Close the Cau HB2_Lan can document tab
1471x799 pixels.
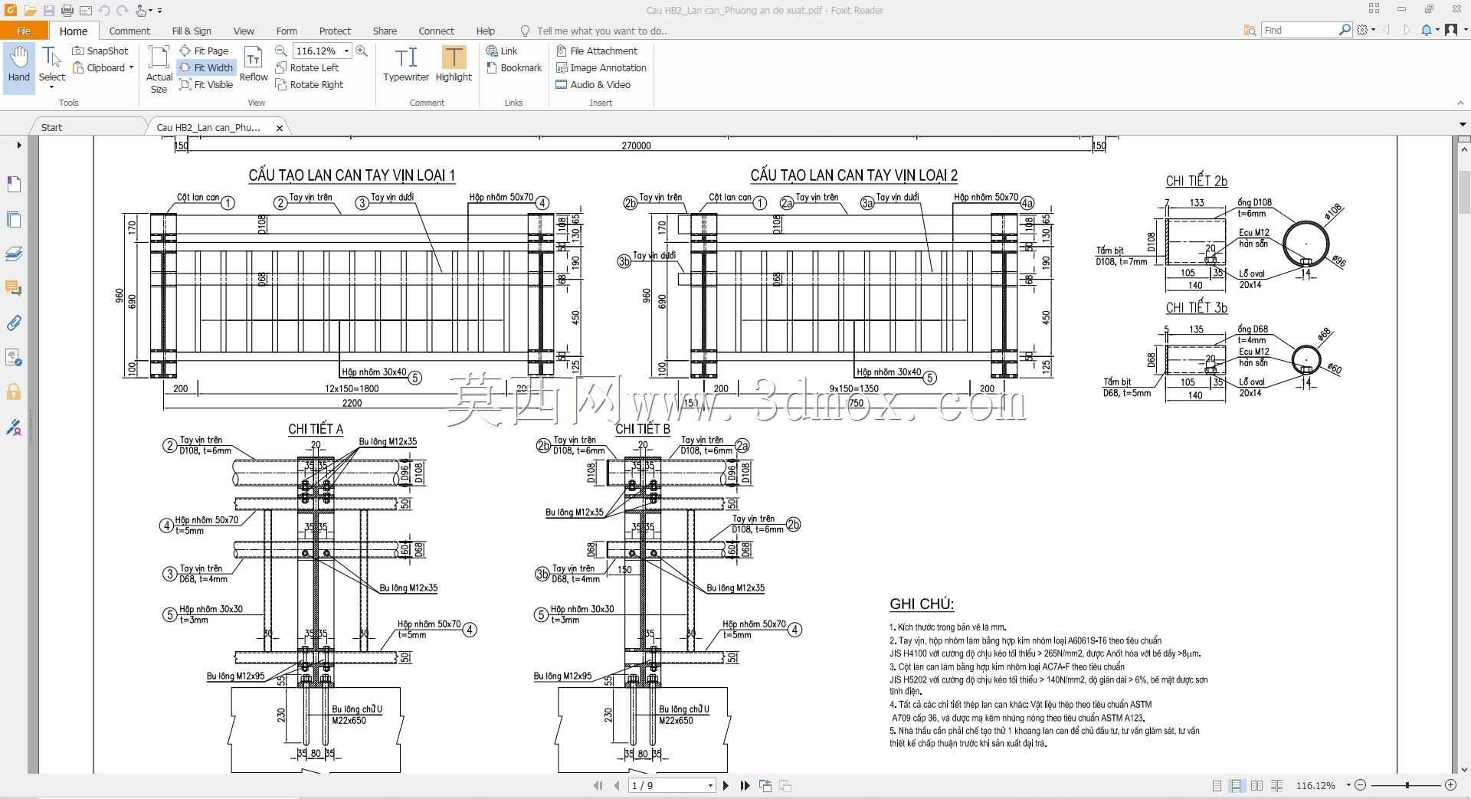(280, 128)
